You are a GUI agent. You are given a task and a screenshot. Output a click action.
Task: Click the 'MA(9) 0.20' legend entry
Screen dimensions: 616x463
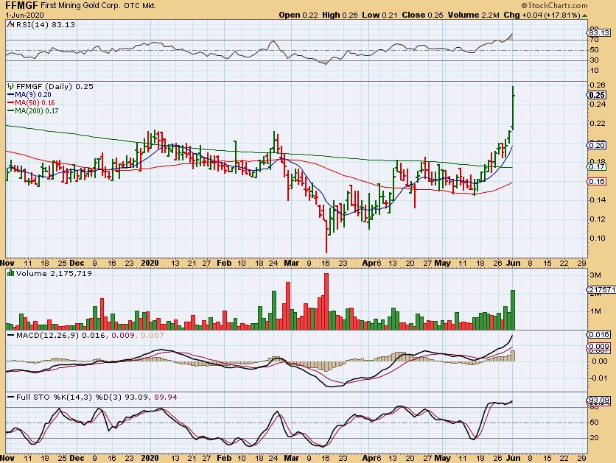(33, 94)
